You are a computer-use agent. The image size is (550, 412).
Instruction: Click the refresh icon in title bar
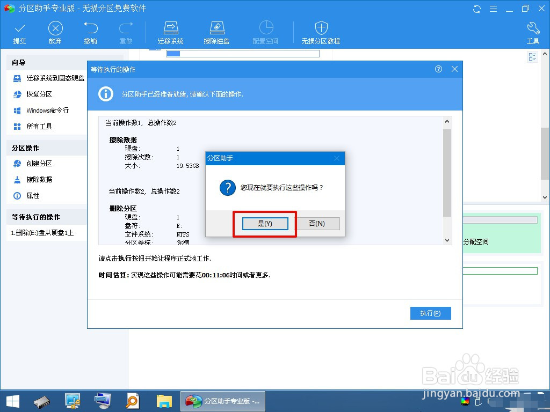pos(477,9)
